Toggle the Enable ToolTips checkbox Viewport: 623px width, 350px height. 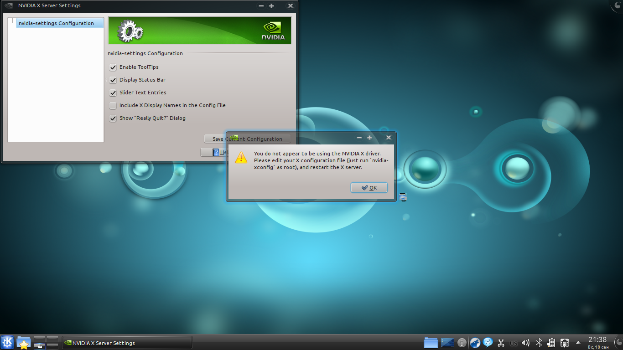pyautogui.click(x=113, y=67)
